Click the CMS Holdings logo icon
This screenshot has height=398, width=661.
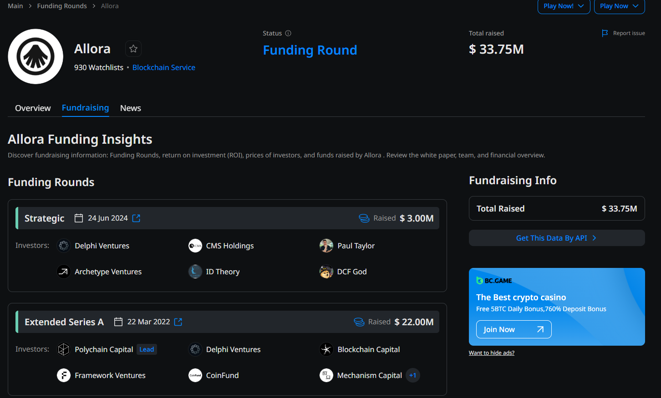point(195,246)
